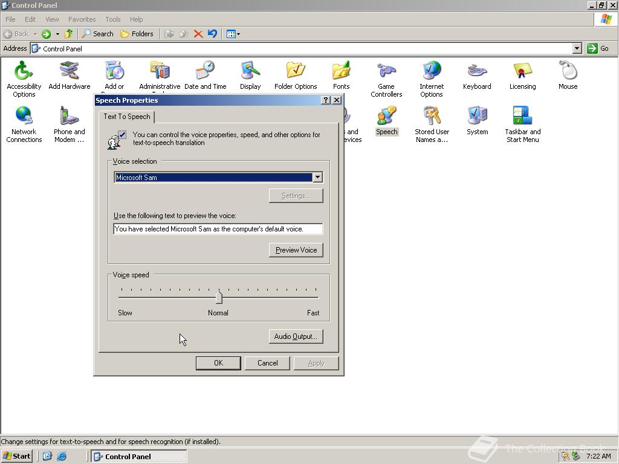Open Phone and Modem options
This screenshot has height=464, width=619.
coord(69,124)
